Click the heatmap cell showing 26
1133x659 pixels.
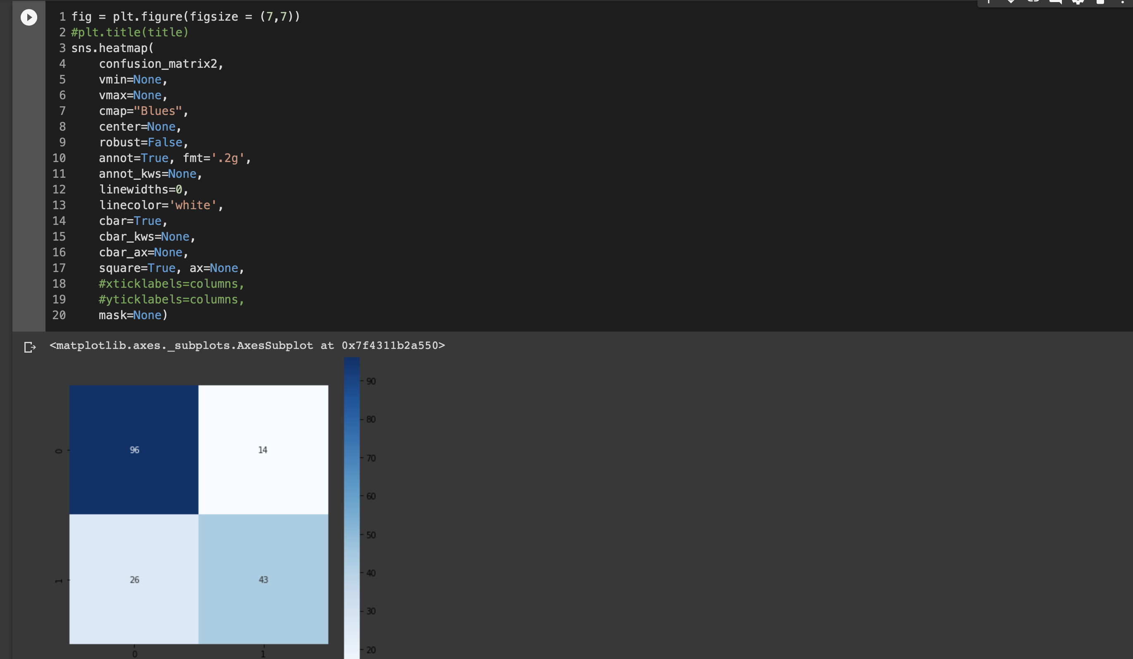(x=134, y=579)
